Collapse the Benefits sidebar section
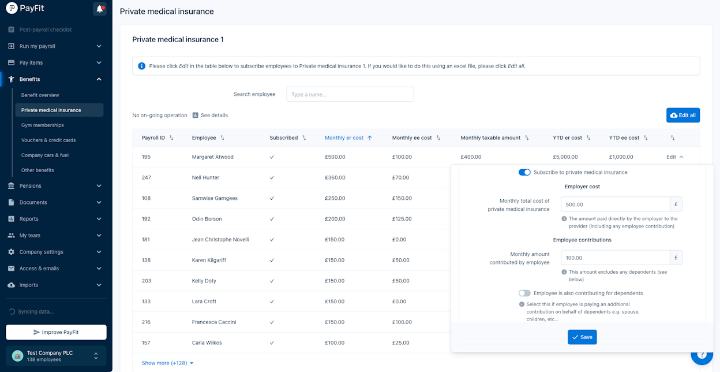The image size is (720, 372). click(99, 79)
